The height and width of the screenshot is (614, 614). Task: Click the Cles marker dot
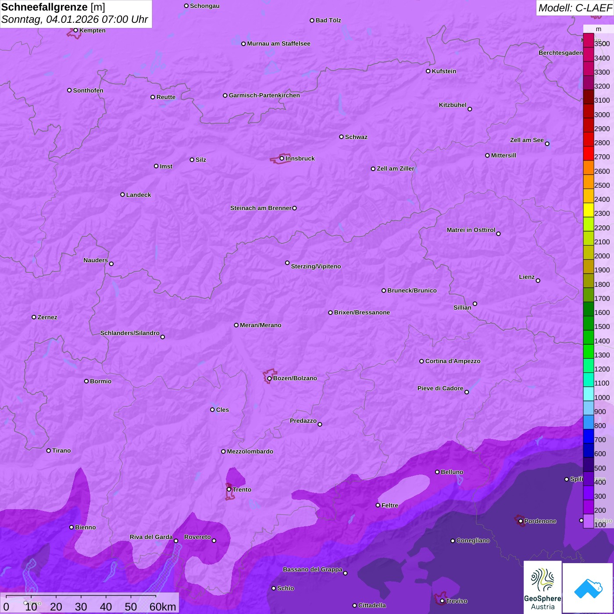212,410
